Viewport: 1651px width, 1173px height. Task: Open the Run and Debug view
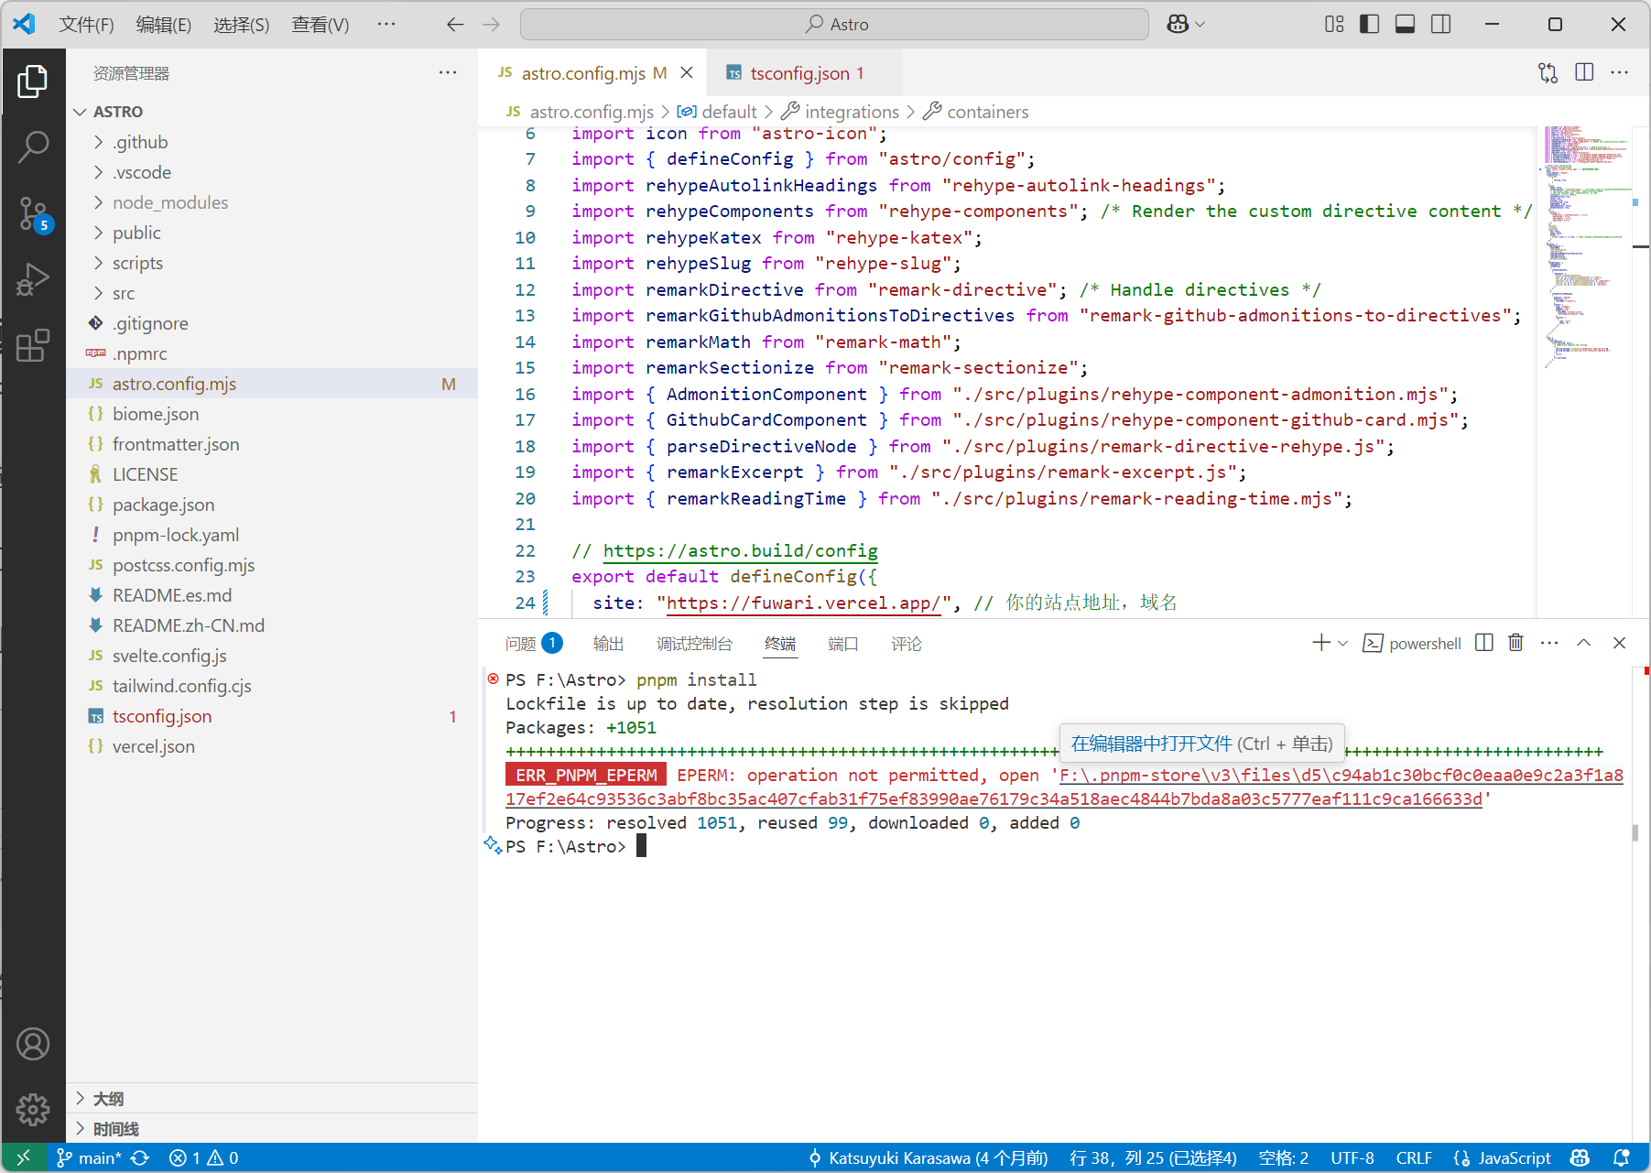pos(33,279)
